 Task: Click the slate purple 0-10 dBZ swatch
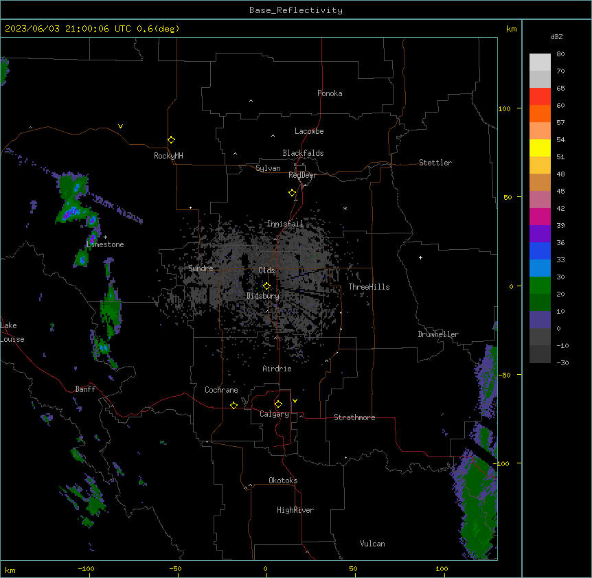pyautogui.click(x=540, y=320)
